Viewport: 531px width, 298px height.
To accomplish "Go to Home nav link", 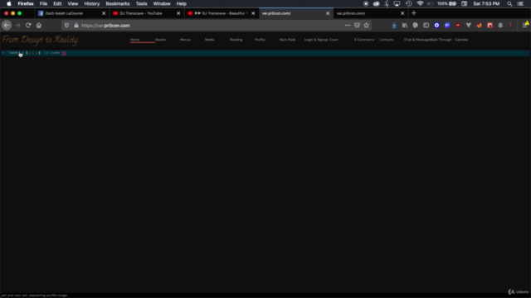I will click(134, 40).
